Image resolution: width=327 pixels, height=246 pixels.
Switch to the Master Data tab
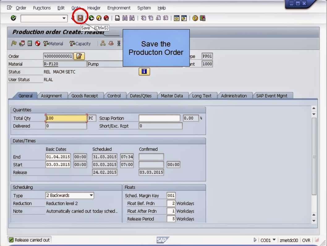coord(172,96)
